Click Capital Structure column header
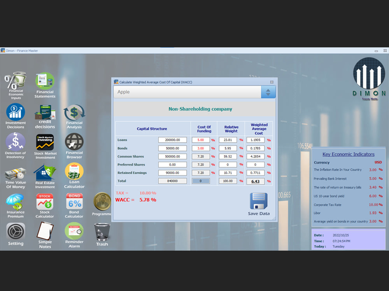 click(152, 129)
